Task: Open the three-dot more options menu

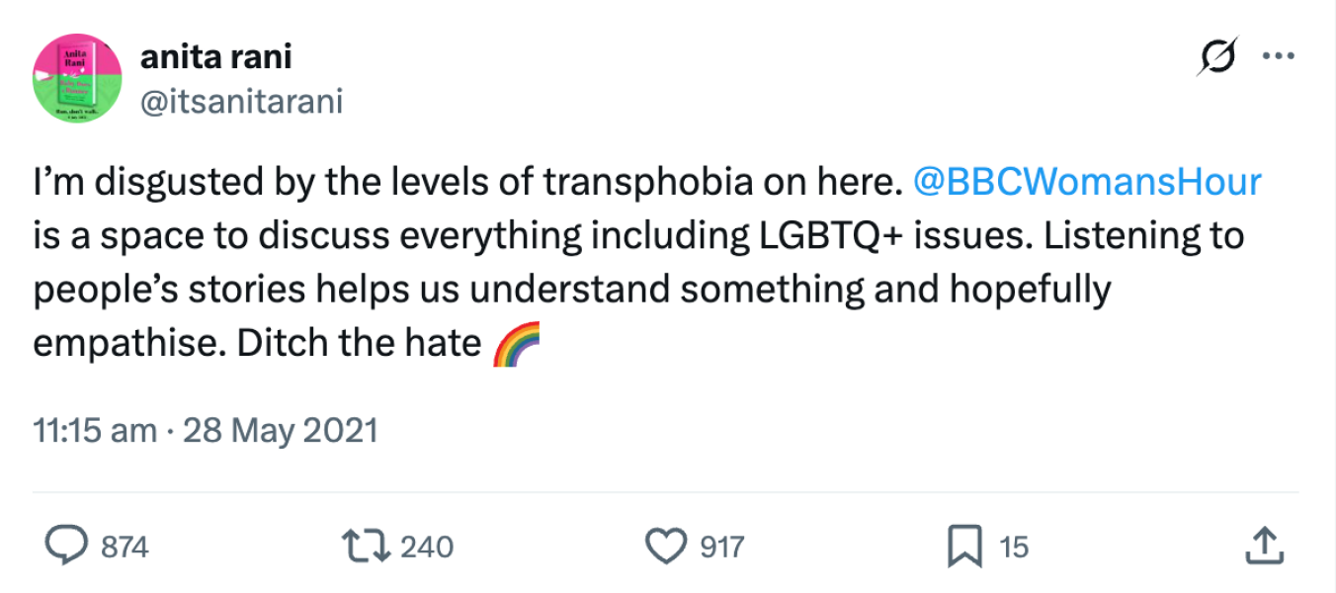Action: 1279,56
